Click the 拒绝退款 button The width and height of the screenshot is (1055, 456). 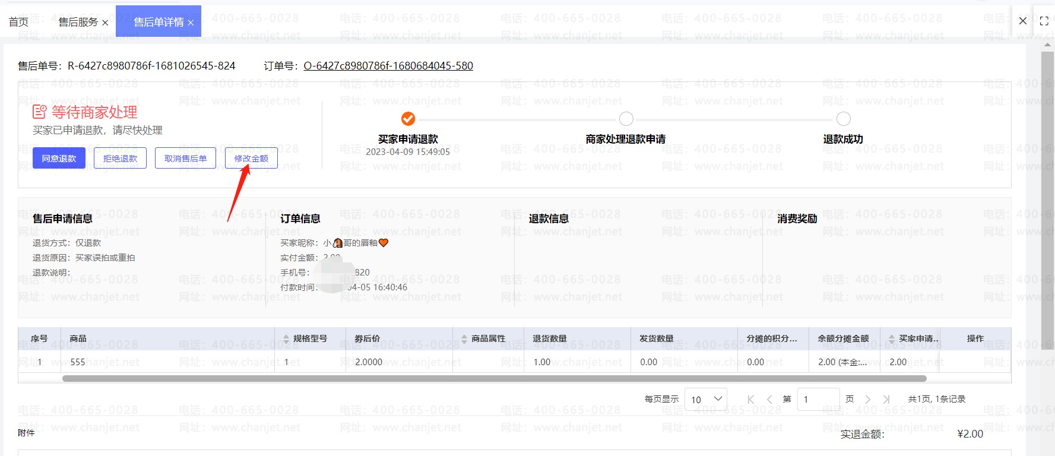click(x=120, y=159)
